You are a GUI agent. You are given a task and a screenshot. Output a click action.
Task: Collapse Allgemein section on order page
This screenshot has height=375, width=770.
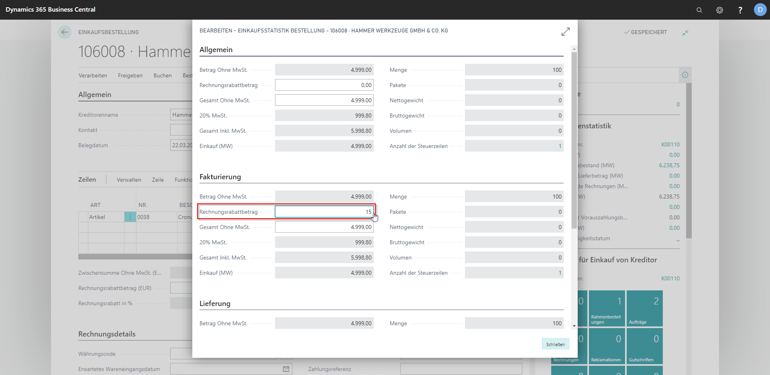[95, 95]
